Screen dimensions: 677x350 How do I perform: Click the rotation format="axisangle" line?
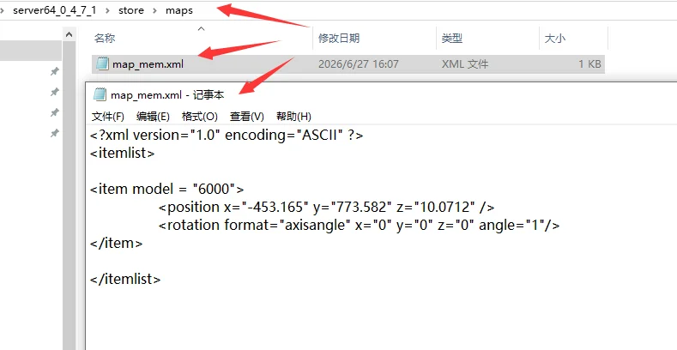point(360,225)
